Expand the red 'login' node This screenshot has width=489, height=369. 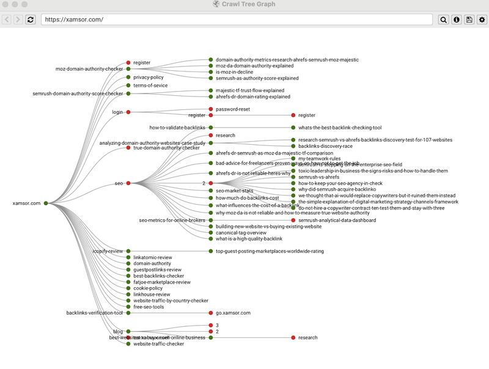tap(128, 112)
